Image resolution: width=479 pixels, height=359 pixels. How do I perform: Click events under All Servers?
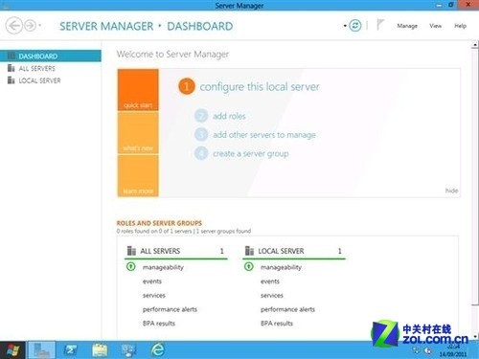tap(152, 281)
